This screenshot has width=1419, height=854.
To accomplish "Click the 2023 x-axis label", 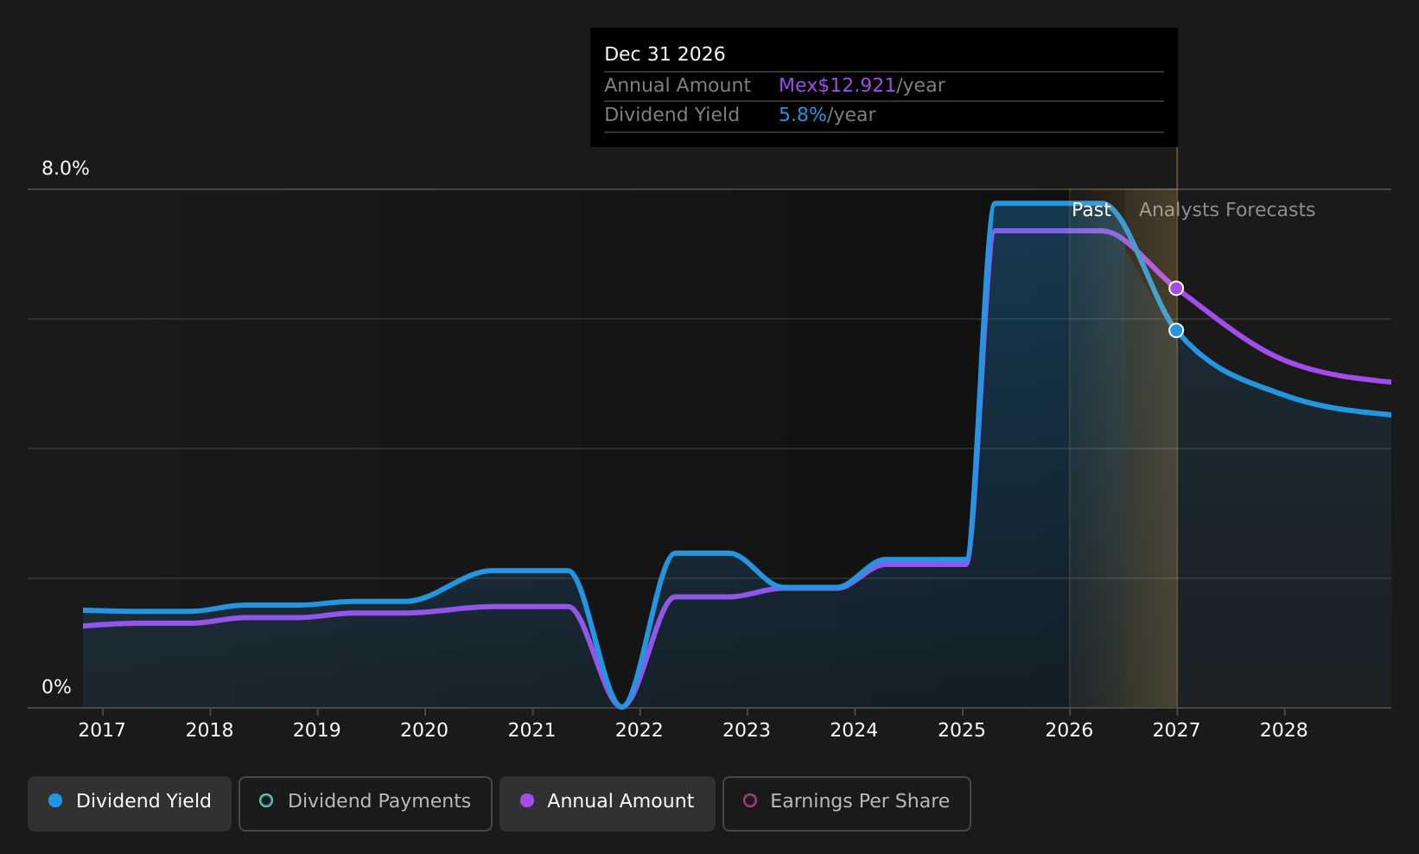I will coord(747,730).
